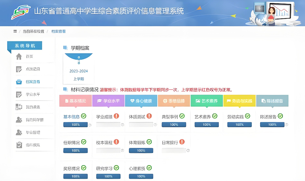
Task: 打开侧边栏学业水平的编辑图标
Action: click(x=18, y=94)
